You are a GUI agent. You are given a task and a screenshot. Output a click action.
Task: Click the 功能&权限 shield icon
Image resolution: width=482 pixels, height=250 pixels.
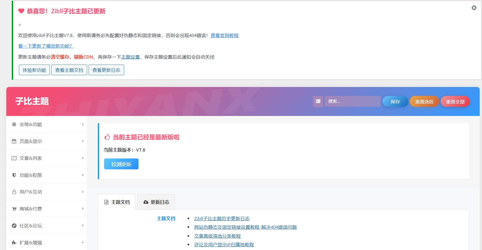[14, 175]
